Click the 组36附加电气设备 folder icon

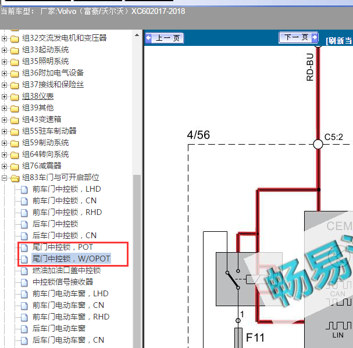pos(15,74)
